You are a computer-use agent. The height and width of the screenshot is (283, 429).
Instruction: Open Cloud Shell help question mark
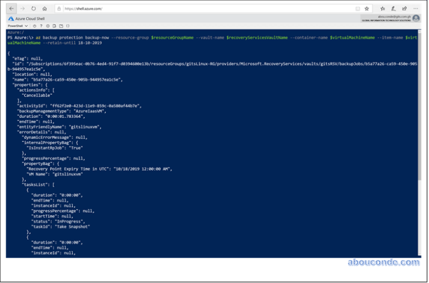click(x=41, y=26)
